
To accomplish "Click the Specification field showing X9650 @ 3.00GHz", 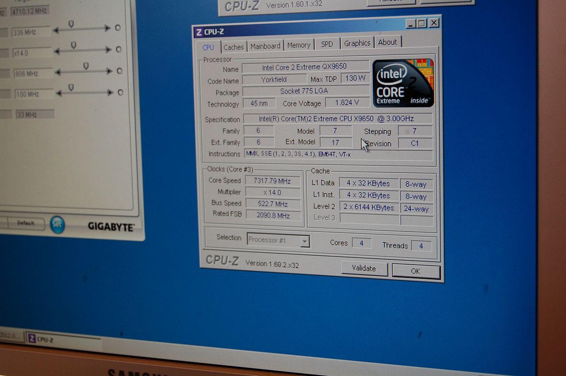I will [x=338, y=119].
